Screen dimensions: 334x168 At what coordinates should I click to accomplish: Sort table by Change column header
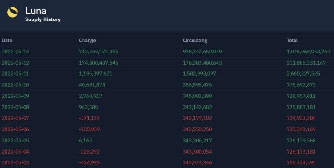tap(87, 40)
